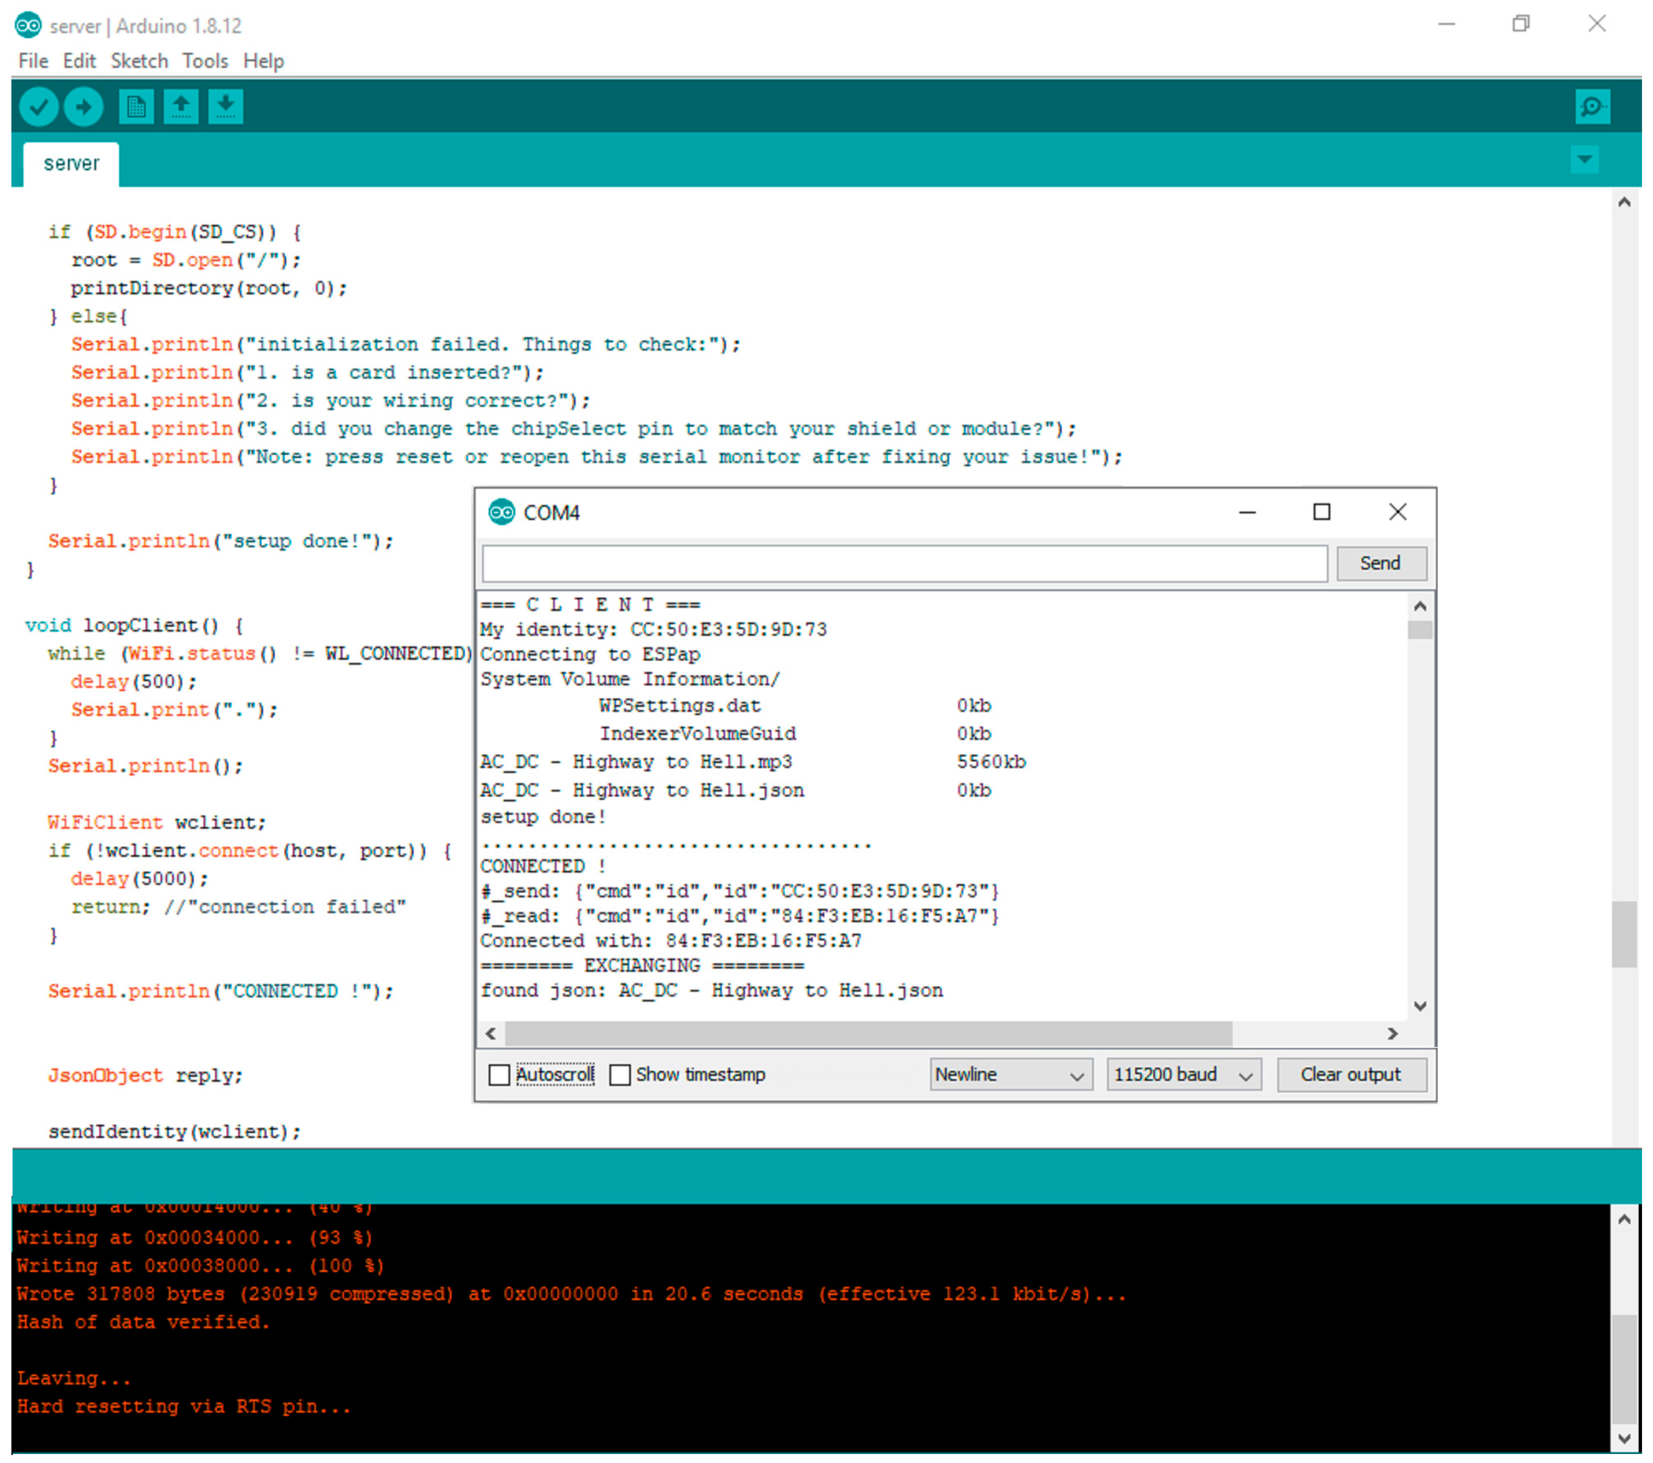1653x1463 pixels.
Task: Open the 115200 baud rate dropdown
Action: [1183, 1075]
